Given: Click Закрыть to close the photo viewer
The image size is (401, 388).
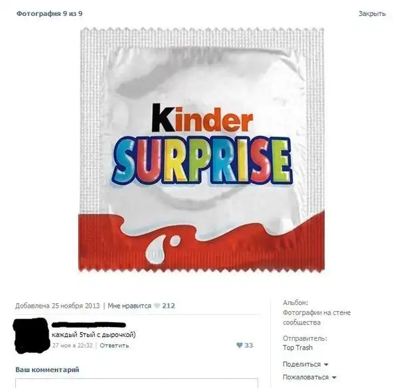Looking at the screenshot, I should (x=372, y=13).
